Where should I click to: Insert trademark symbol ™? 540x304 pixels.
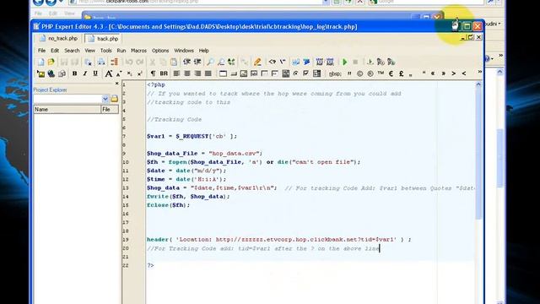coord(381,73)
